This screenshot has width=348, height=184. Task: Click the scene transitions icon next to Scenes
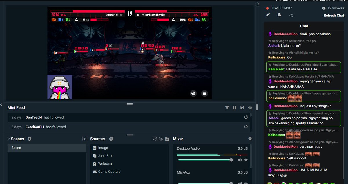[x=84, y=139]
